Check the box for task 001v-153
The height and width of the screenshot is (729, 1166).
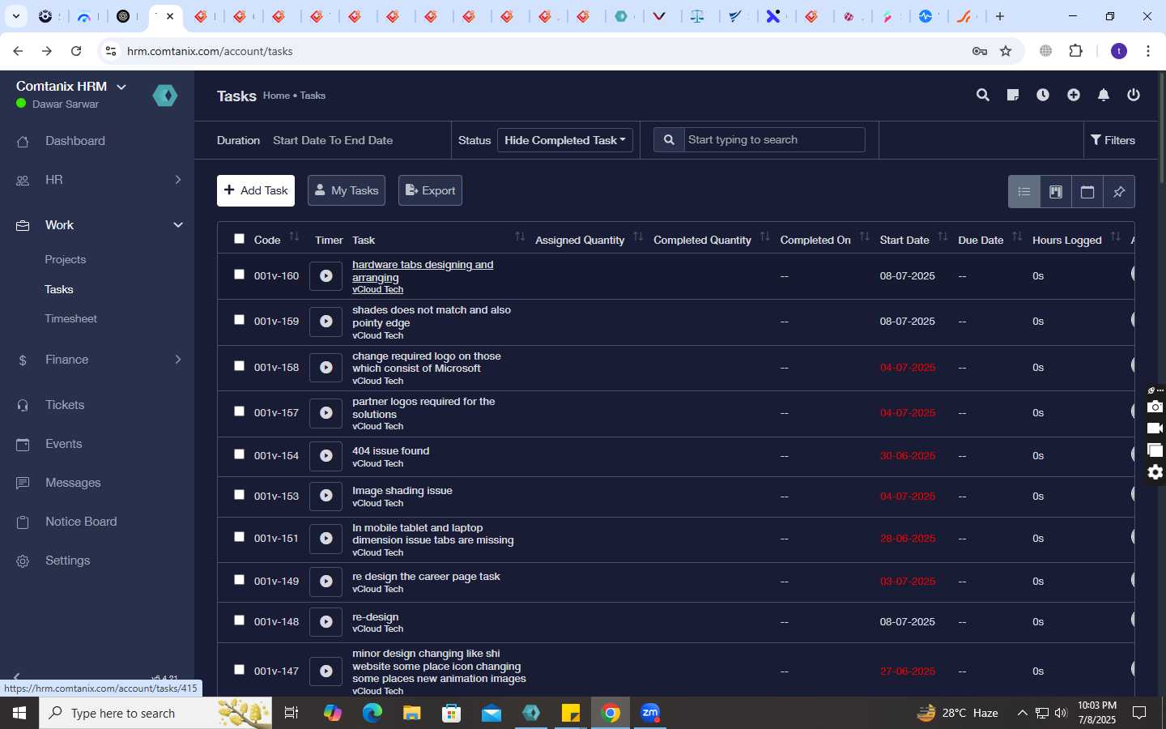coord(239,495)
